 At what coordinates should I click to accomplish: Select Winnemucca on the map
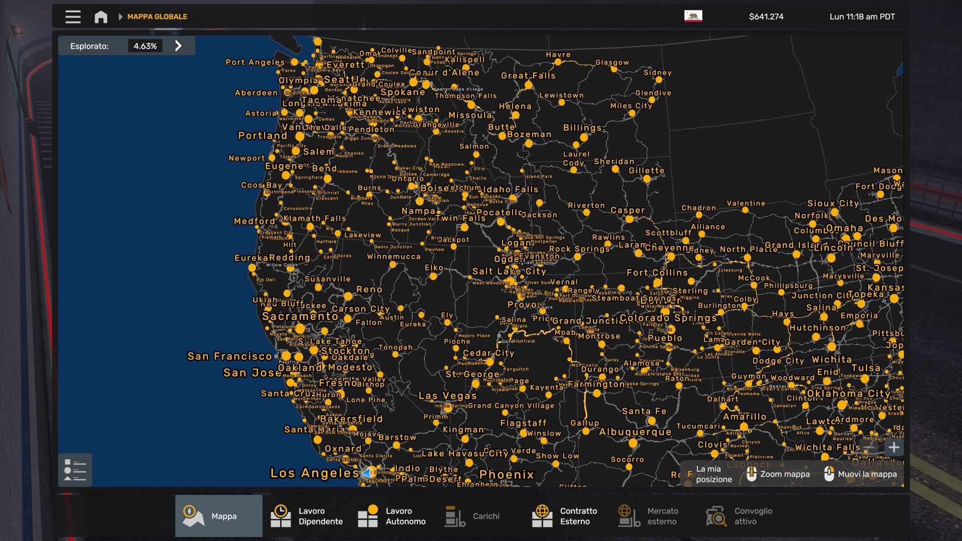pyautogui.click(x=394, y=256)
